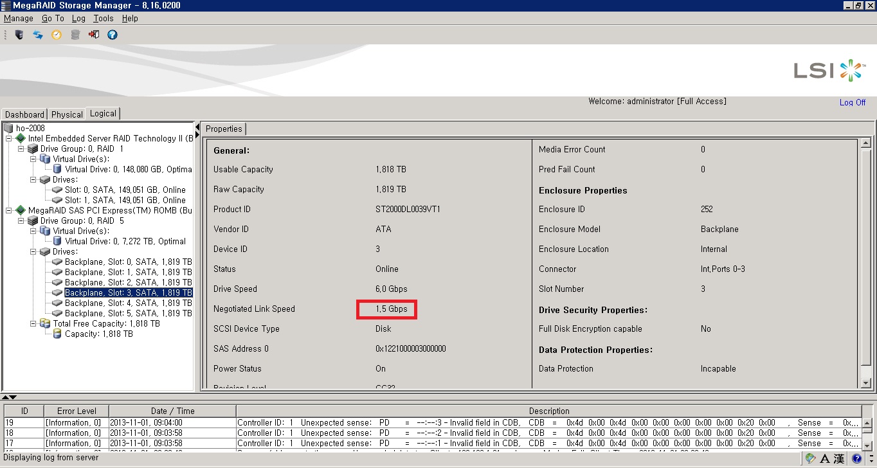Screen dimensions: 877x468
Task: Collapse Drive Group 0, RAID 1 node
Action: pyautogui.click(x=21, y=148)
